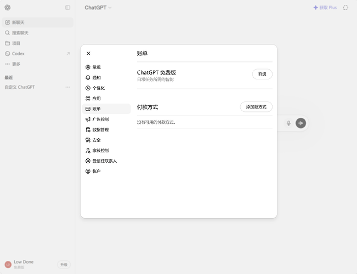Open 项目 in sidebar
This screenshot has width=357, height=274.
pos(38,43)
